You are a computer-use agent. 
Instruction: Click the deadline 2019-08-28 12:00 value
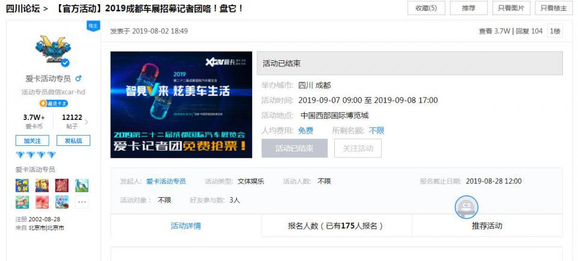494,181
